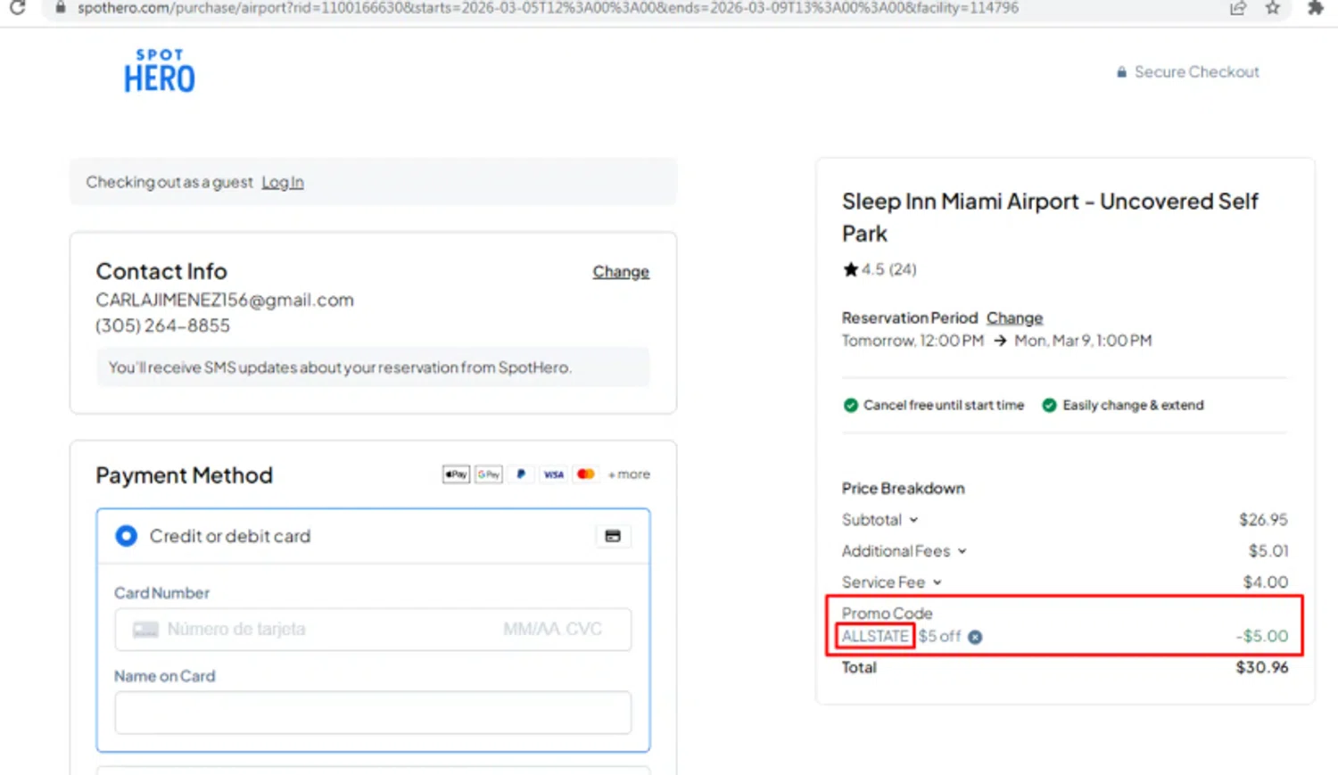Click the Google Pay icon
The width and height of the screenshot is (1338, 775).
click(488, 474)
